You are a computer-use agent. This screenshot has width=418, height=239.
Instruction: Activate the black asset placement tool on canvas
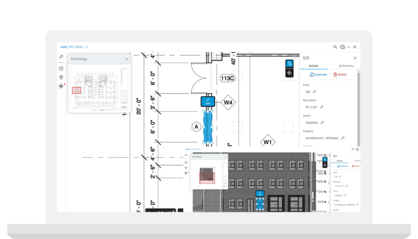(289, 73)
